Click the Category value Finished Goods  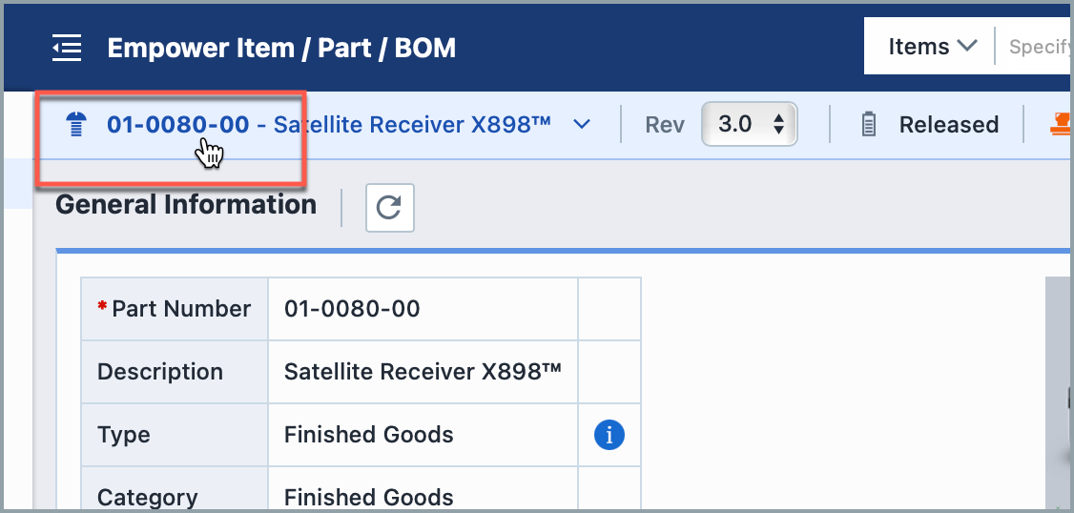(368, 497)
